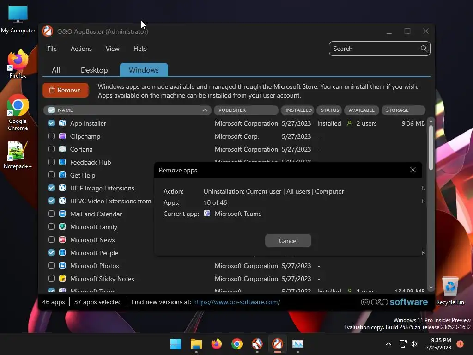Click the Microsoft Teams icon in dialog
This screenshot has width=473, height=355.
[207, 214]
